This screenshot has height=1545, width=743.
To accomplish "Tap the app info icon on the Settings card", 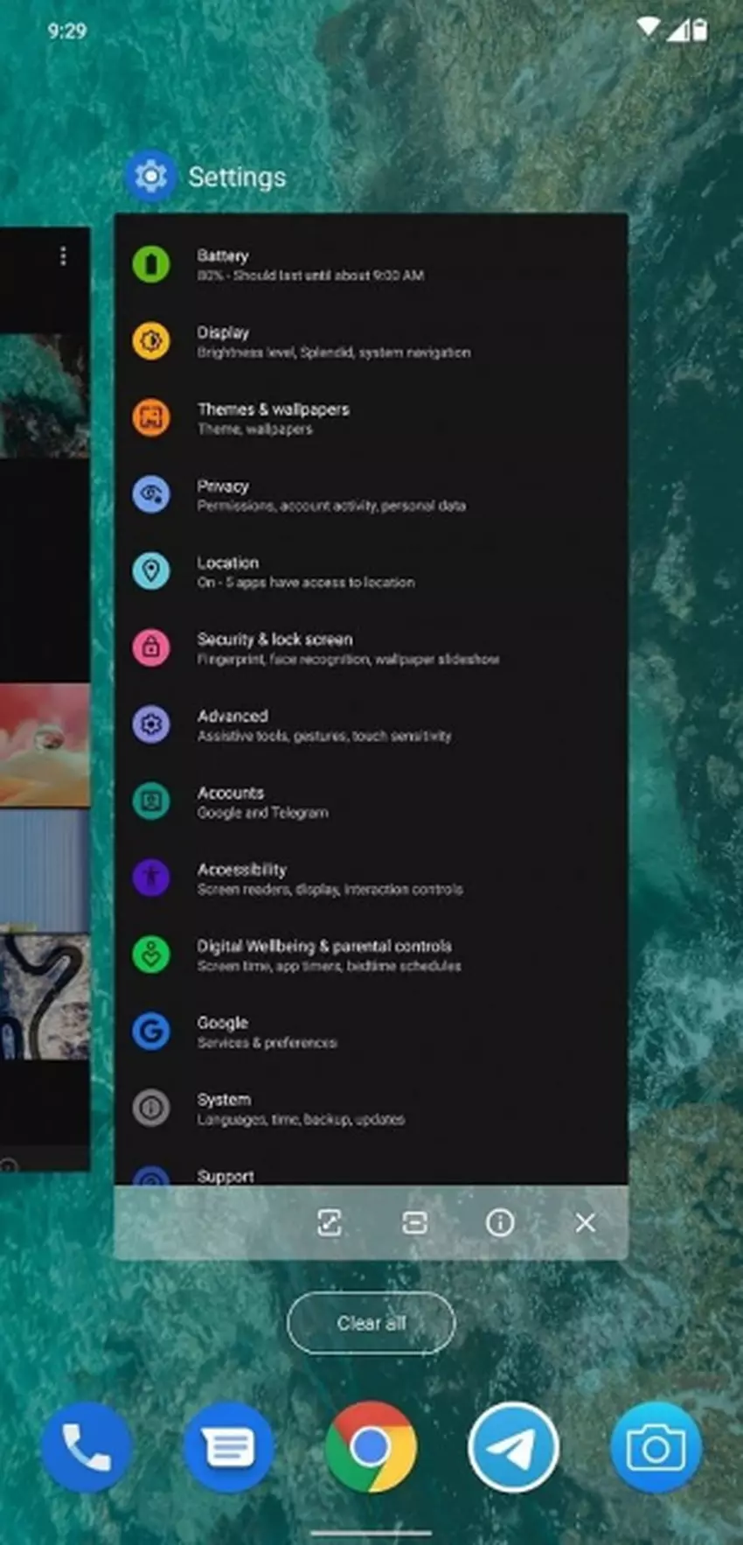I will pos(500,1222).
